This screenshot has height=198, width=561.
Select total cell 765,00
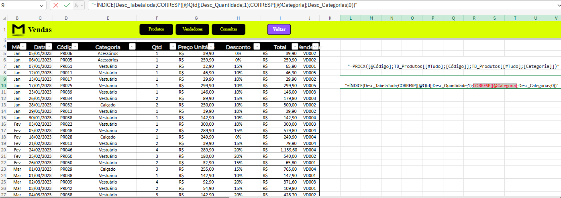(x=280, y=169)
